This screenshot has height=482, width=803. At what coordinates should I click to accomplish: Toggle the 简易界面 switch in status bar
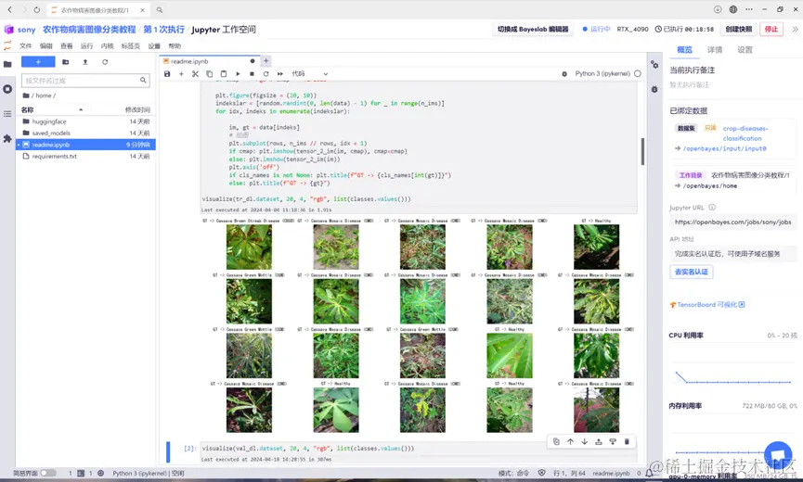pos(48,474)
